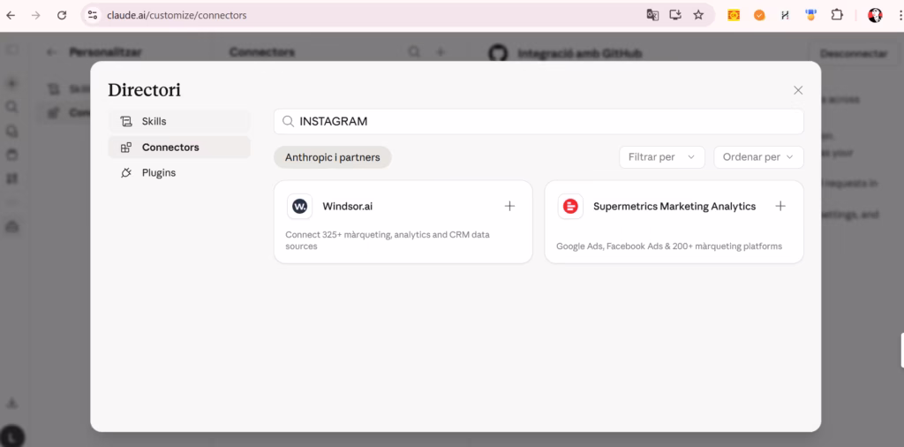
Task: Open the Ordenar per dropdown
Action: (758, 157)
